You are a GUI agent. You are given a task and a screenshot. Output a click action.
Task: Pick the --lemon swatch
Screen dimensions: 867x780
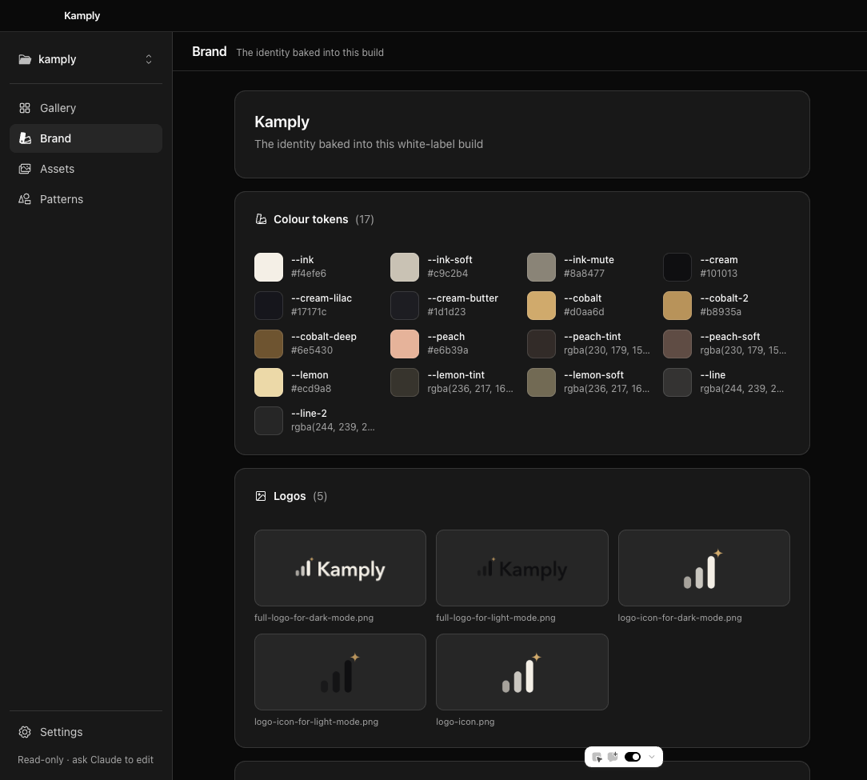pos(269,382)
